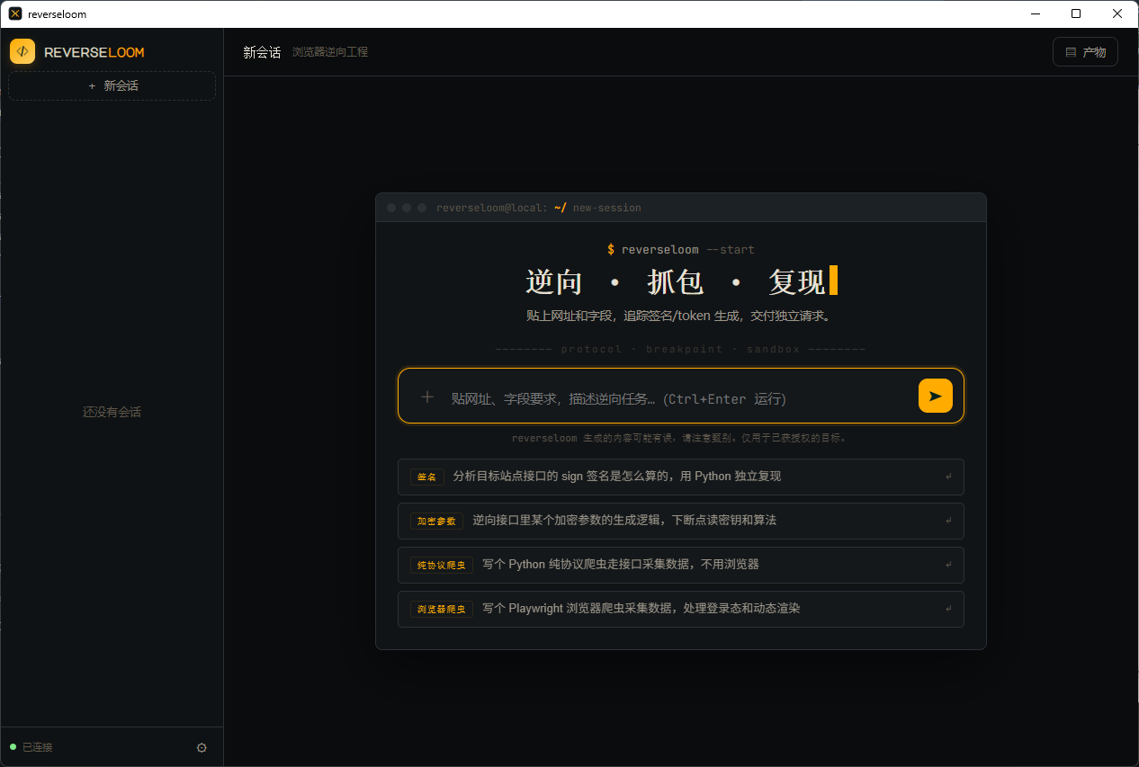Click the enter arrow icon on 加密参数 row
The image size is (1139, 767).
pos(948,521)
